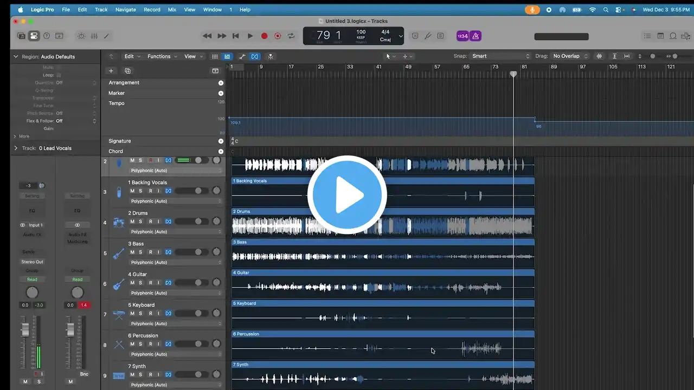Click the vertical zoom slider knob

(652, 56)
